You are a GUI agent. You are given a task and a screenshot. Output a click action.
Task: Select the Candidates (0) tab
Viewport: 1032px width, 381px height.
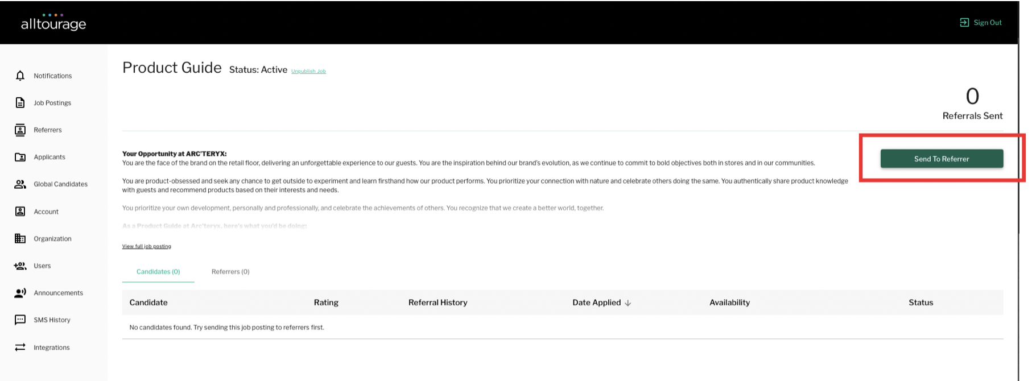[158, 272]
